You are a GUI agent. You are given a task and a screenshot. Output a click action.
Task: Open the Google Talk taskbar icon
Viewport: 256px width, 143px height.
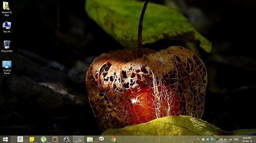coord(101,139)
